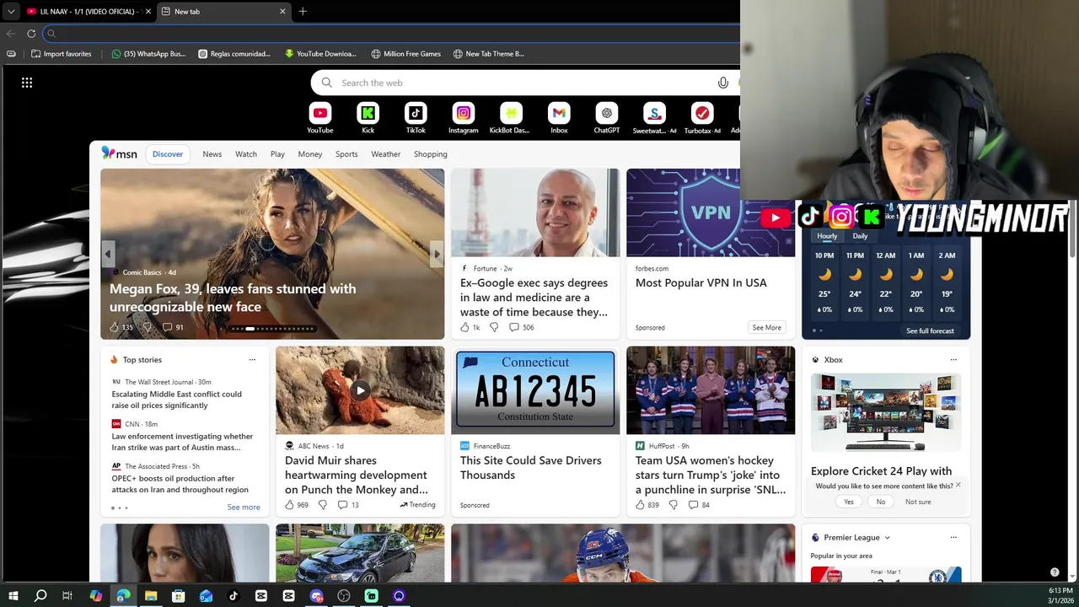1079x607 pixels.
Task: Open YouTube Downloader bookmark
Action: [x=320, y=54]
